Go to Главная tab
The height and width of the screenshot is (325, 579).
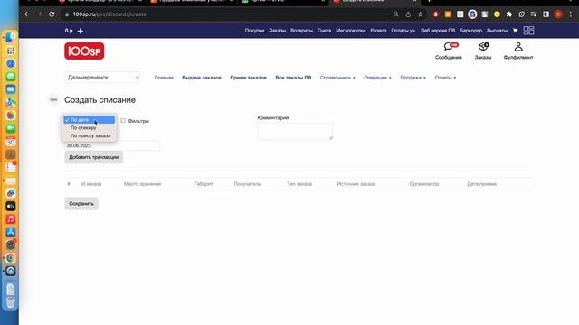click(x=164, y=78)
